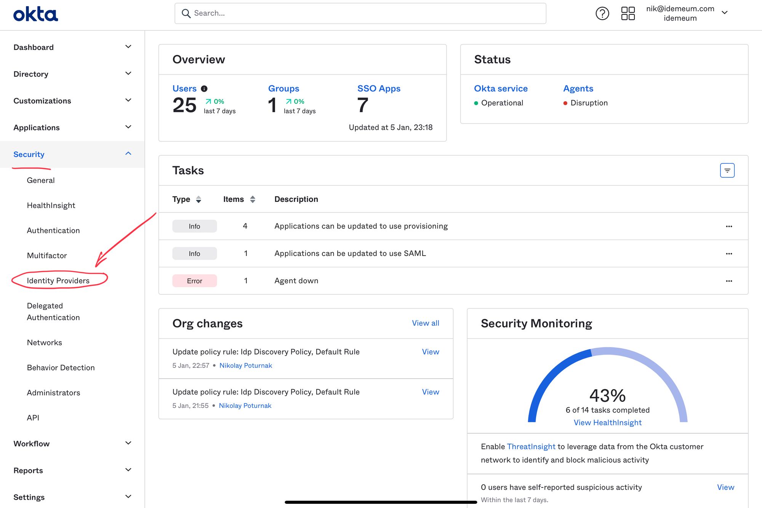Viewport: 762px width, 508px height.
Task: Open the Users overview link
Action: (x=184, y=89)
